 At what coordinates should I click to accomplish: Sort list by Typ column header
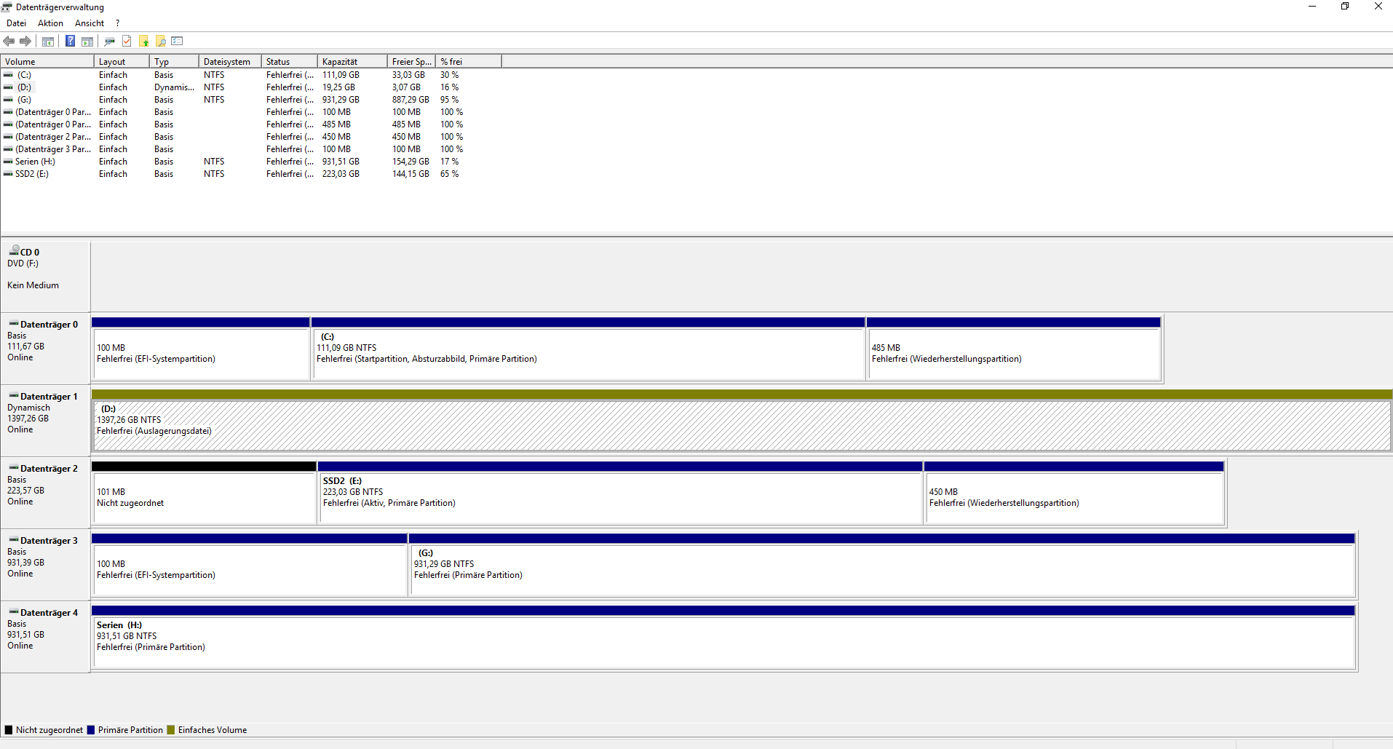(174, 62)
